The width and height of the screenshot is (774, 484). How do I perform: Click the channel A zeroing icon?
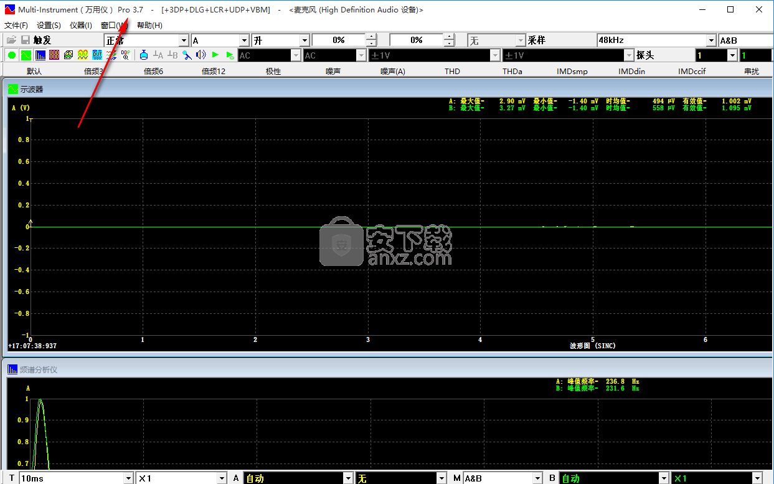[158, 55]
